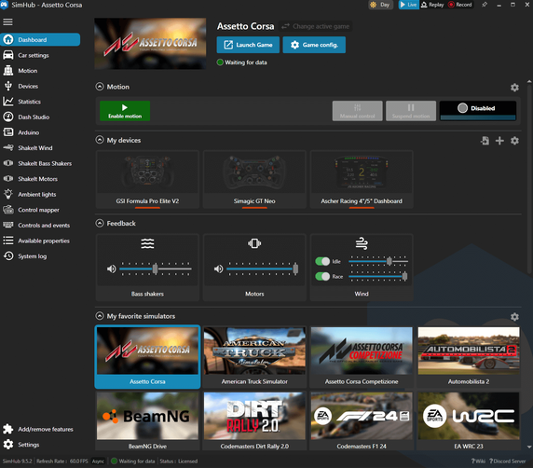Click Change active game
The width and height of the screenshot is (533, 468).
[316, 26]
